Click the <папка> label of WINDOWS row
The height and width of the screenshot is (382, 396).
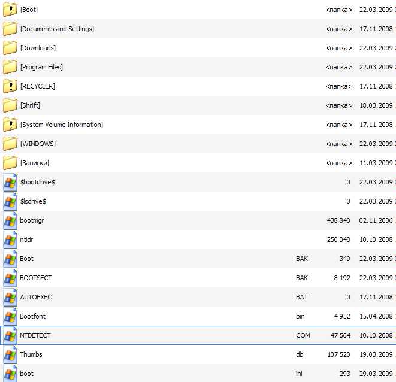pos(339,144)
